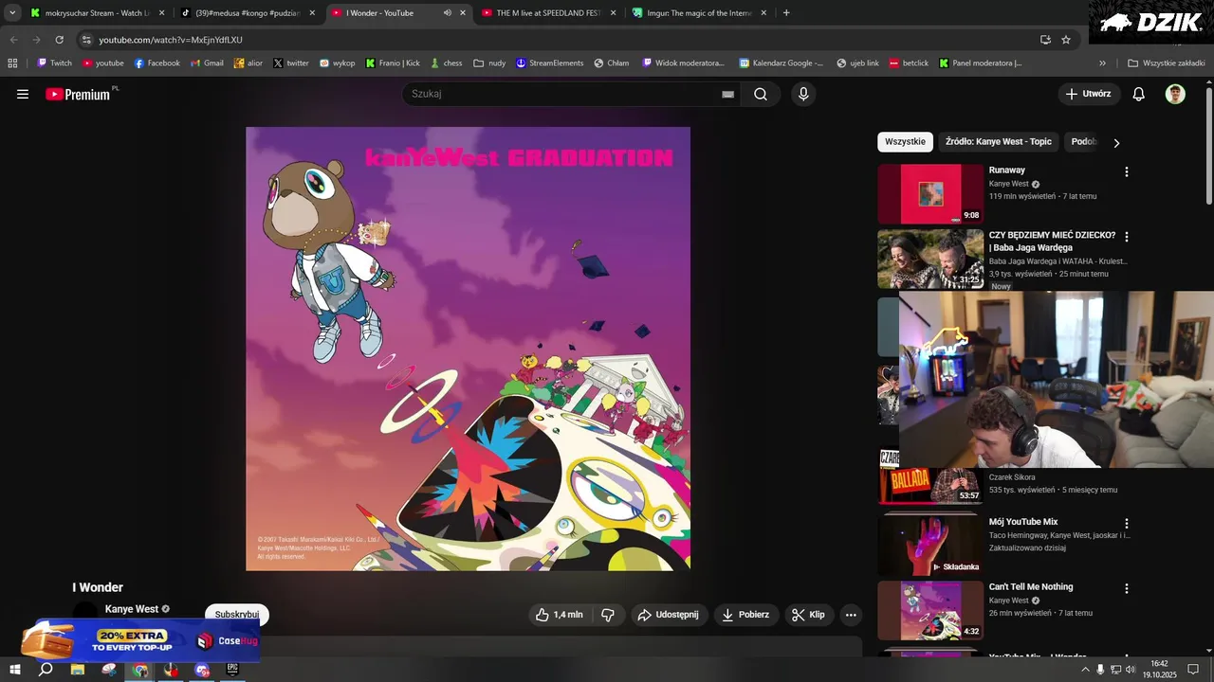This screenshot has width=1214, height=682.
Task: Reload the current page
Action: (59, 40)
